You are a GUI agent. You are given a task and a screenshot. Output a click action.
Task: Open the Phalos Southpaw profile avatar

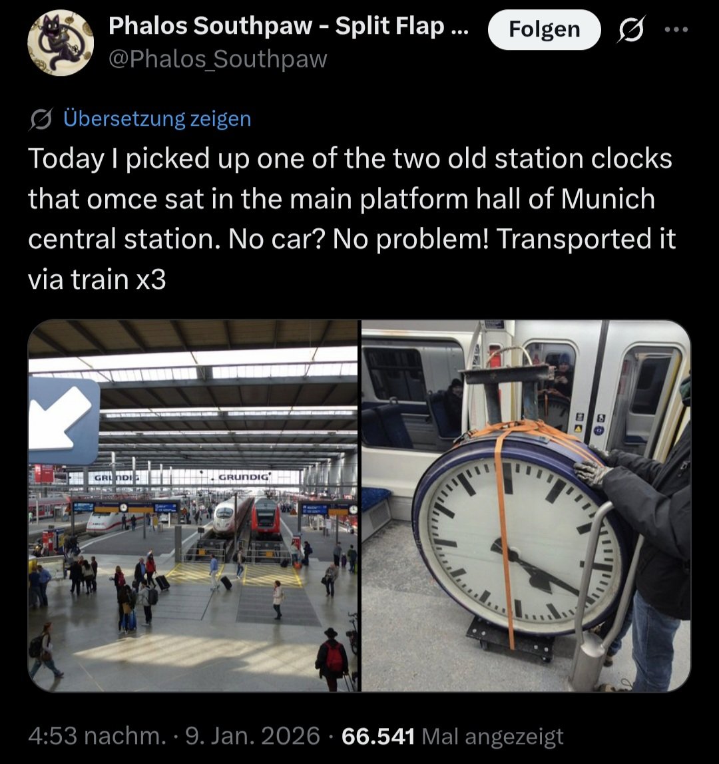[x=61, y=43]
